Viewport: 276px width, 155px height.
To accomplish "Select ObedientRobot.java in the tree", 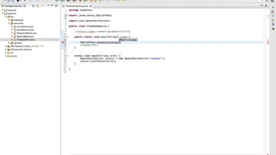I will [27, 33].
